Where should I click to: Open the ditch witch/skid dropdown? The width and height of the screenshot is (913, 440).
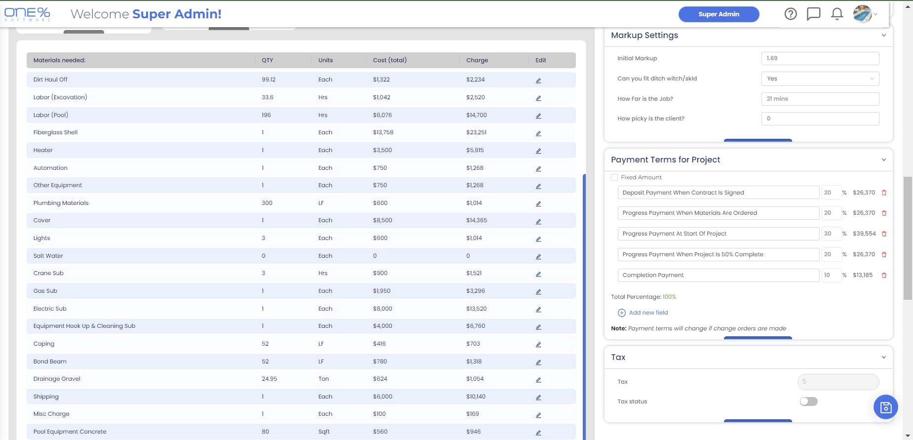[x=820, y=79]
